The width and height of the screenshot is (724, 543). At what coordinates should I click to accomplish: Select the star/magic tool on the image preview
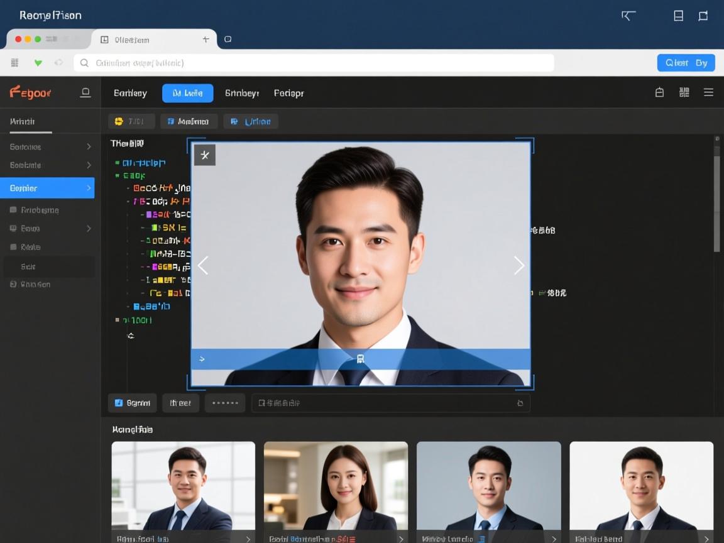tap(205, 155)
